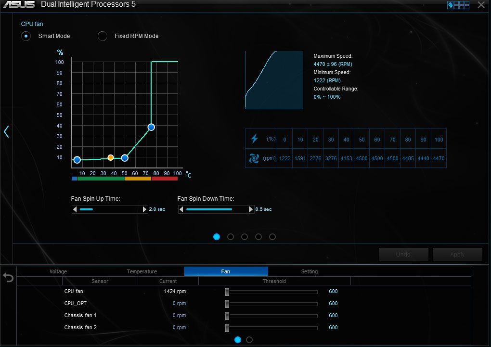Viewport: 491px width, 347px height.
Task: Click the Undo button
Action: point(403,255)
